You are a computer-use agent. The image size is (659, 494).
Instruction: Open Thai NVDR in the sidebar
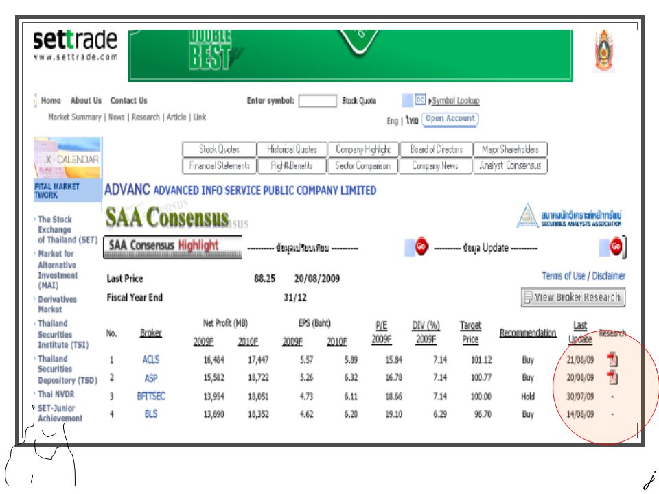click(x=56, y=394)
